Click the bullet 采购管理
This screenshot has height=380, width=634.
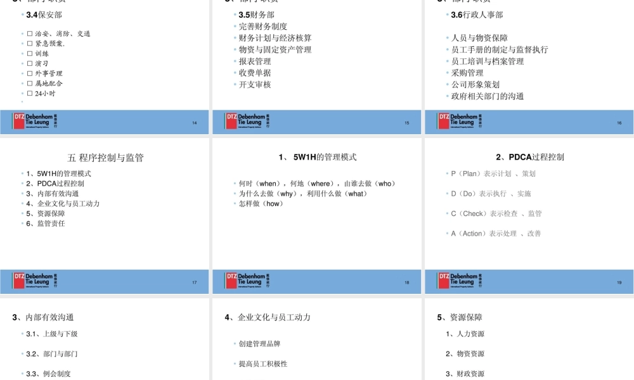tap(467, 73)
